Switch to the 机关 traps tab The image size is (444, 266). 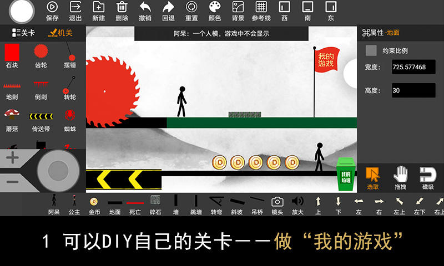60,33
